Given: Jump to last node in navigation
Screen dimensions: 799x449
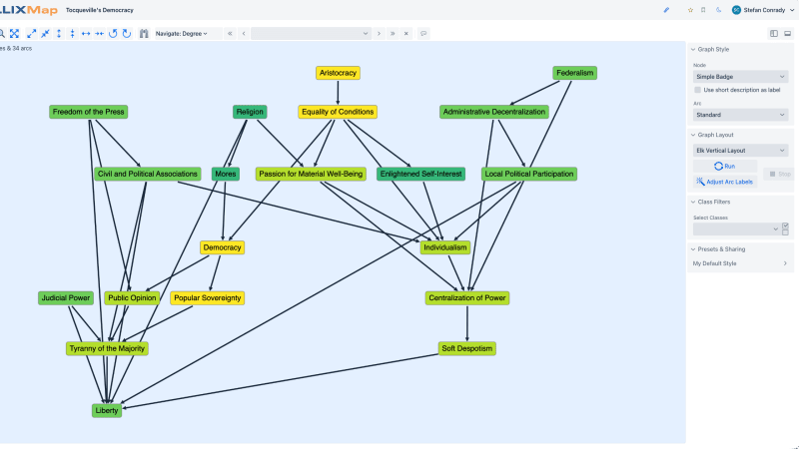Looking at the screenshot, I should click(393, 34).
